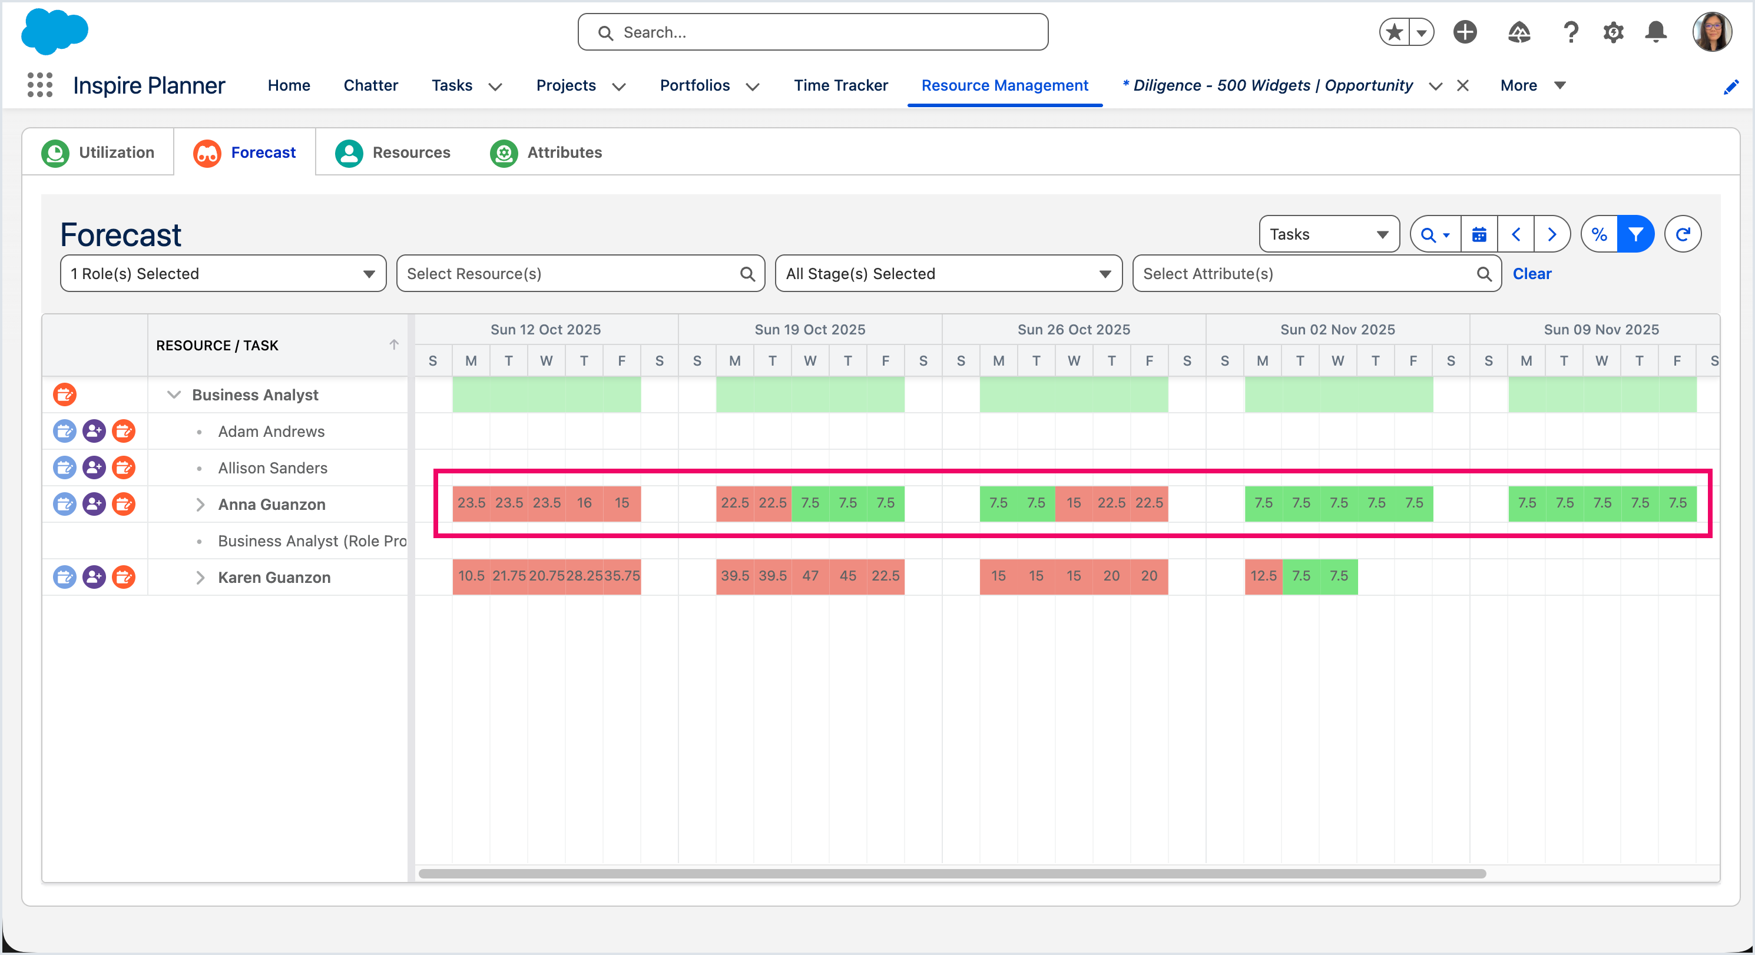
Task: Click purple assign-user icon for Adam Andrews
Action: coord(94,430)
